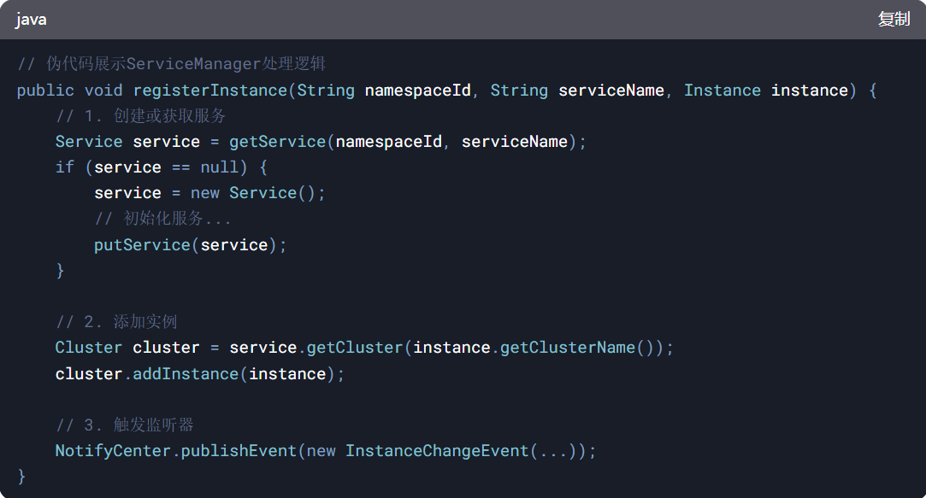Click the null keyword in the if condition
This screenshot has width=926, height=498.
pyautogui.click(x=220, y=167)
